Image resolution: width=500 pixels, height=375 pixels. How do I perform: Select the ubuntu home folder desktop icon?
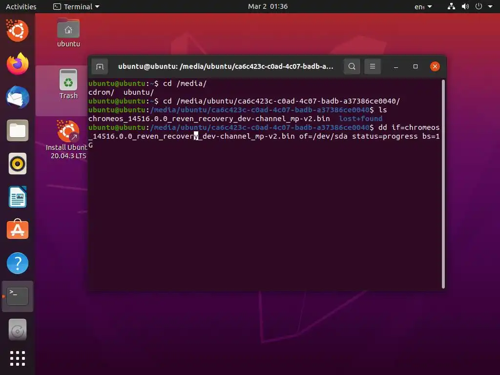(68, 33)
